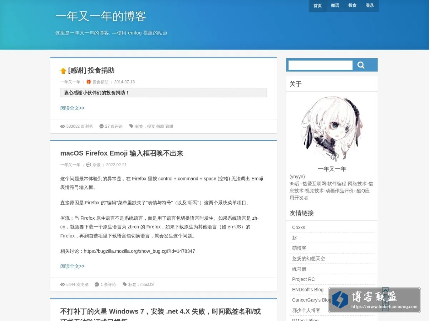429x321 pixels.
Task: Open the 练习册 friend link
Action: coord(299,269)
